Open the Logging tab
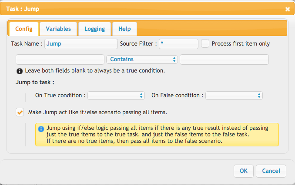295x185 pixels. coord(94,29)
